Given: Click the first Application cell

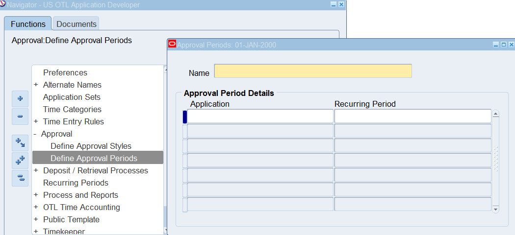Looking at the screenshot, I should 260,116.
